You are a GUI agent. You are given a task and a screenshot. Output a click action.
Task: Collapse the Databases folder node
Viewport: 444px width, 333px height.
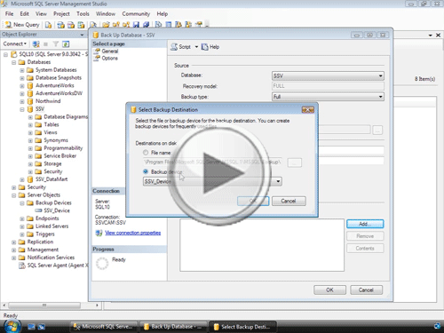13,62
